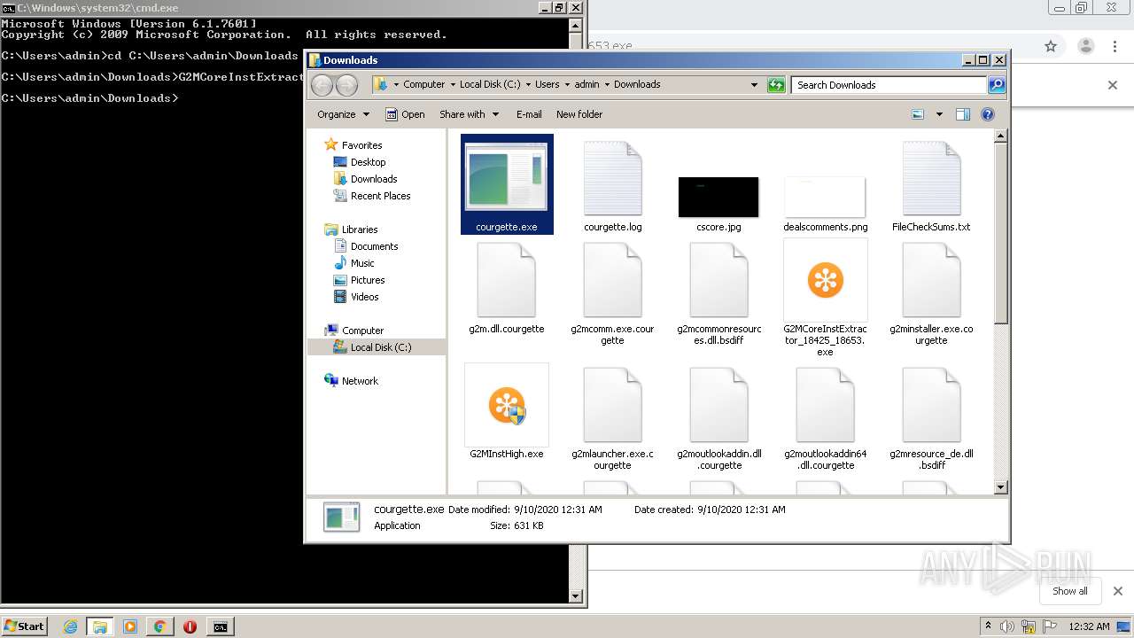The height and width of the screenshot is (638, 1134).
Task: Open Windows Media Player from taskbar
Action: [130, 626]
